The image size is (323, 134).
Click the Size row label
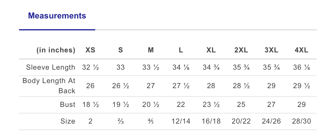click(67, 121)
